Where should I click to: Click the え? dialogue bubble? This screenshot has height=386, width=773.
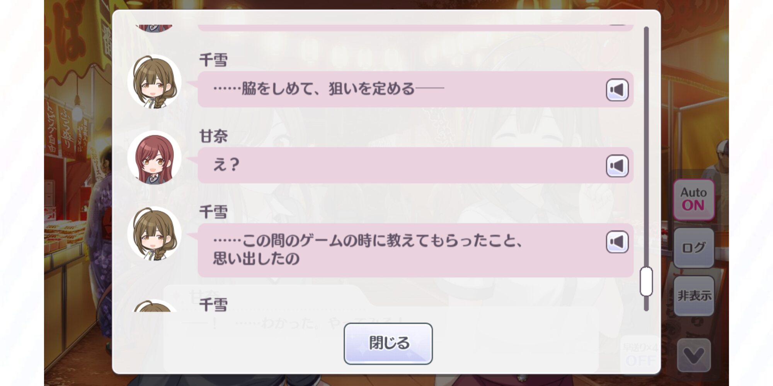(415, 165)
